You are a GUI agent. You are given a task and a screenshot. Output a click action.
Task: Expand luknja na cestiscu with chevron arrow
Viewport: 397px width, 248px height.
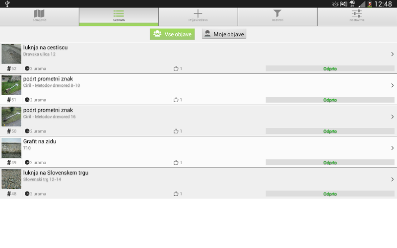[392, 54]
